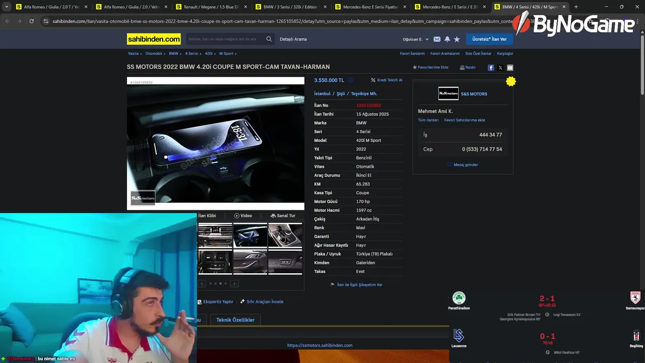Click the 4 Serisi breadcrumb
Screen dimensions: 645x363
coord(191,53)
